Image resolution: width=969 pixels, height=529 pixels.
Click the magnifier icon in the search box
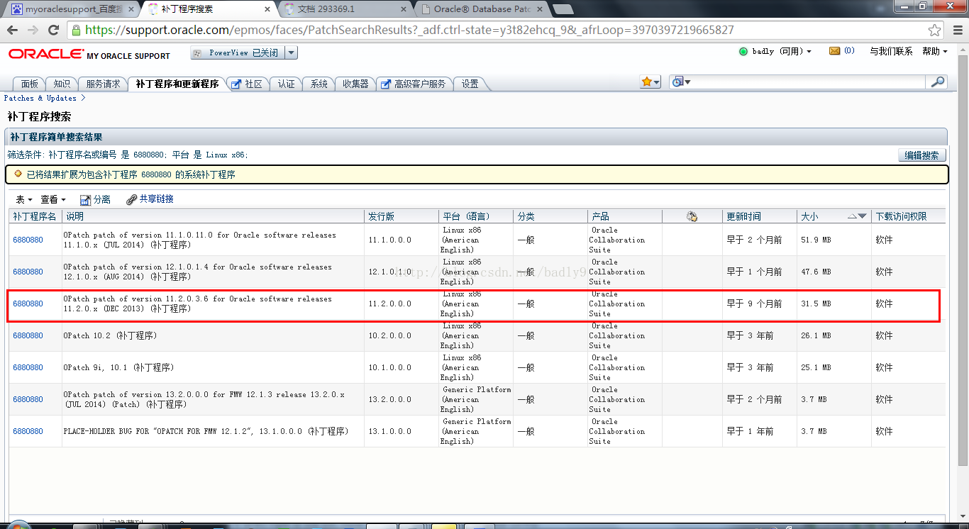(x=938, y=82)
